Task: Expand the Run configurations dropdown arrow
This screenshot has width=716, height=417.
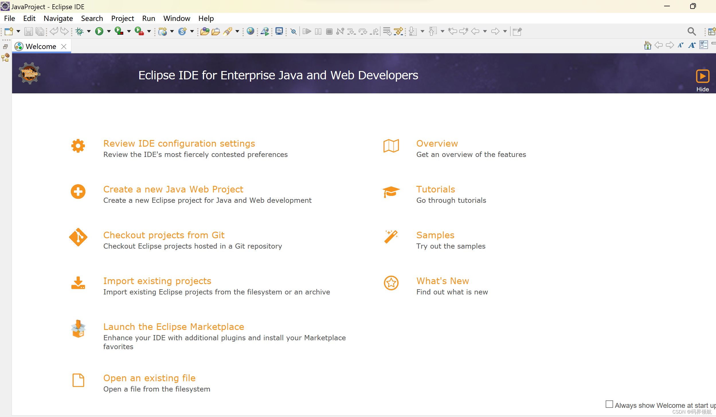Action: pos(109,31)
